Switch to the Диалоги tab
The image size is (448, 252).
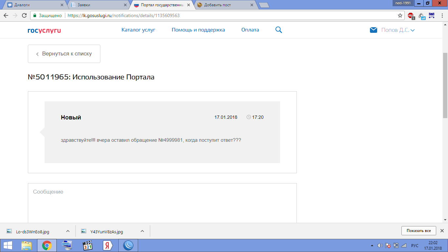[34, 5]
